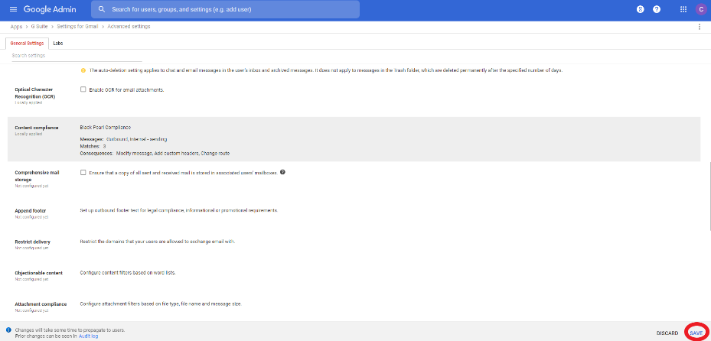Open the three-dot more options menu

[700, 27]
